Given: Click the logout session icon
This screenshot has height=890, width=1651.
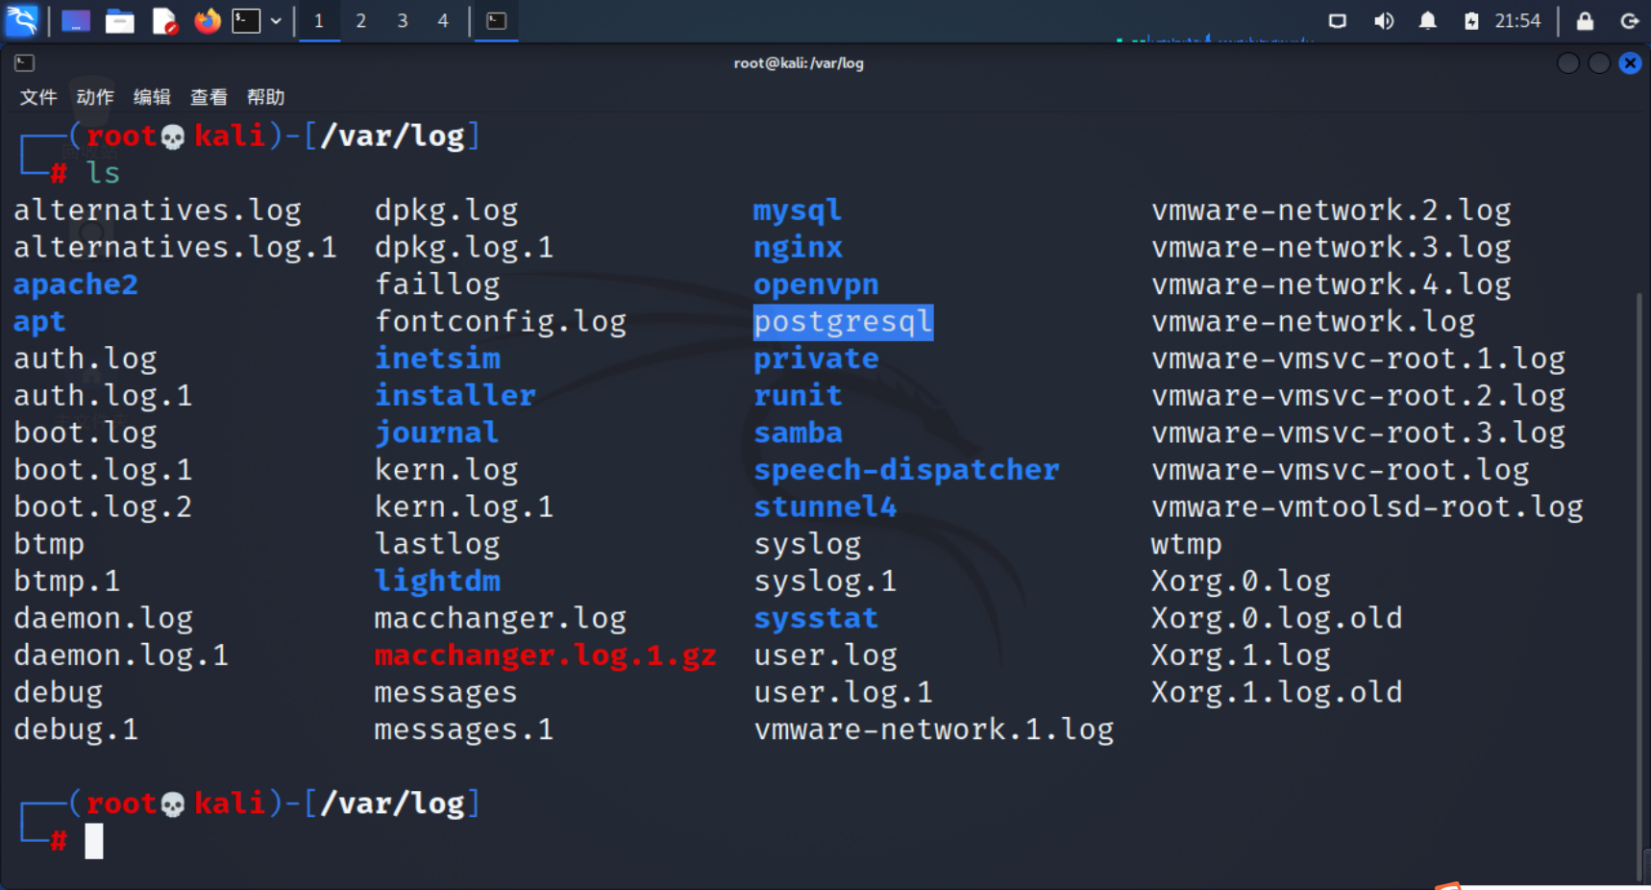Looking at the screenshot, I should point(1629,20).
